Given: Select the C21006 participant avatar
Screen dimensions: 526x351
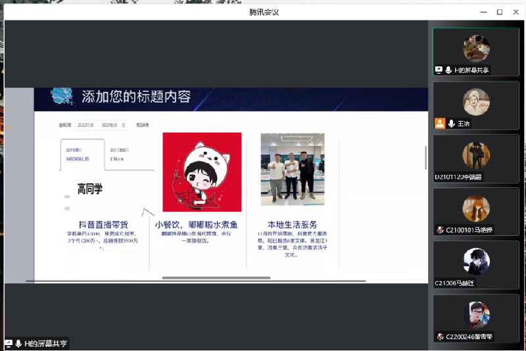Looking at the screenshot, I should [x=475, y=262].
